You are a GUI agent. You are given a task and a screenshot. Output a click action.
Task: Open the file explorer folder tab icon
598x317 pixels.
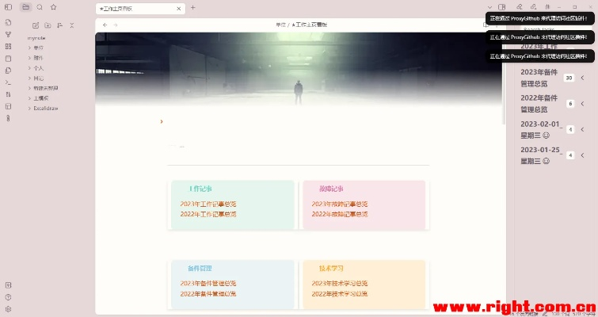(25, 7)
